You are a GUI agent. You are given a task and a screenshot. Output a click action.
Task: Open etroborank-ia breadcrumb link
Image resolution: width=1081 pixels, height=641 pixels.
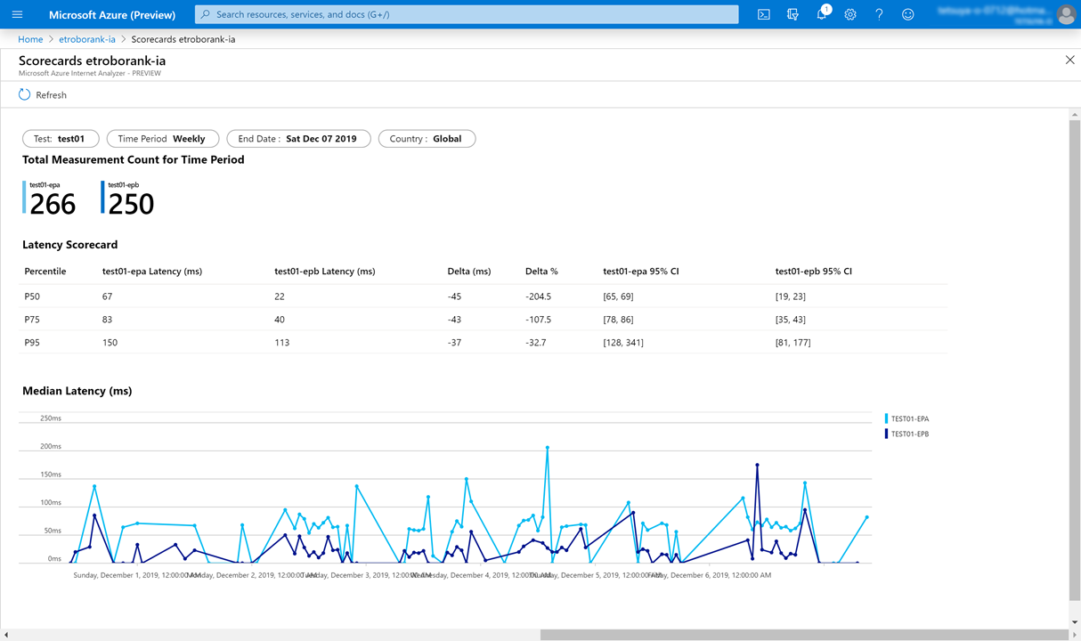click(x=87, y=39)
